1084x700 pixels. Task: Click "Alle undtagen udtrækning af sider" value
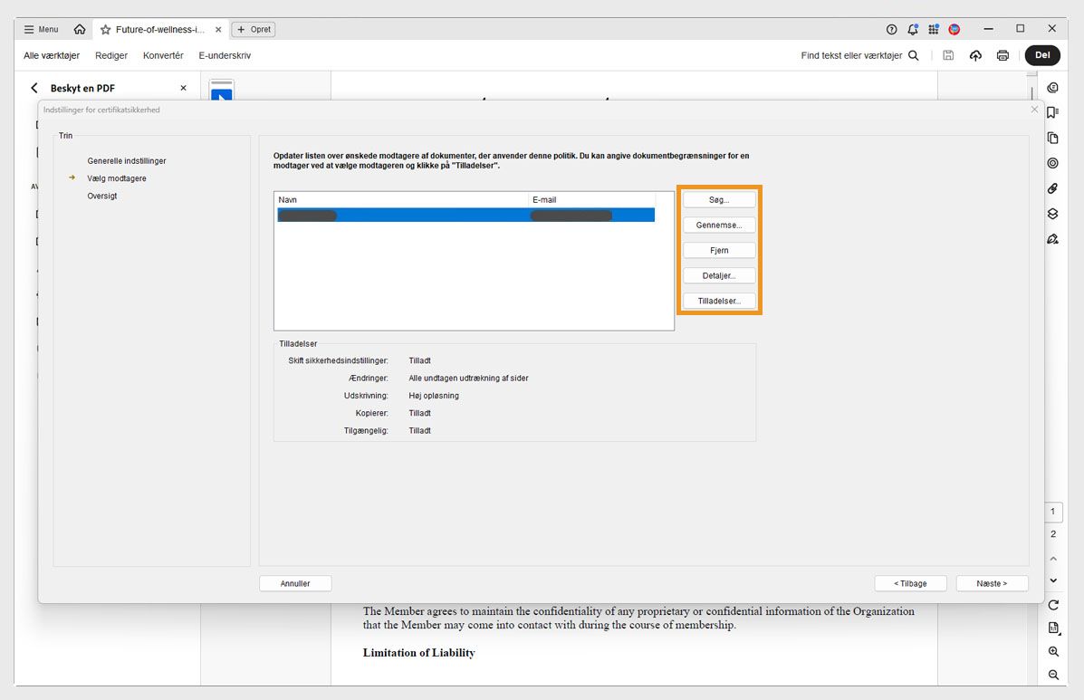click(468, 378)
